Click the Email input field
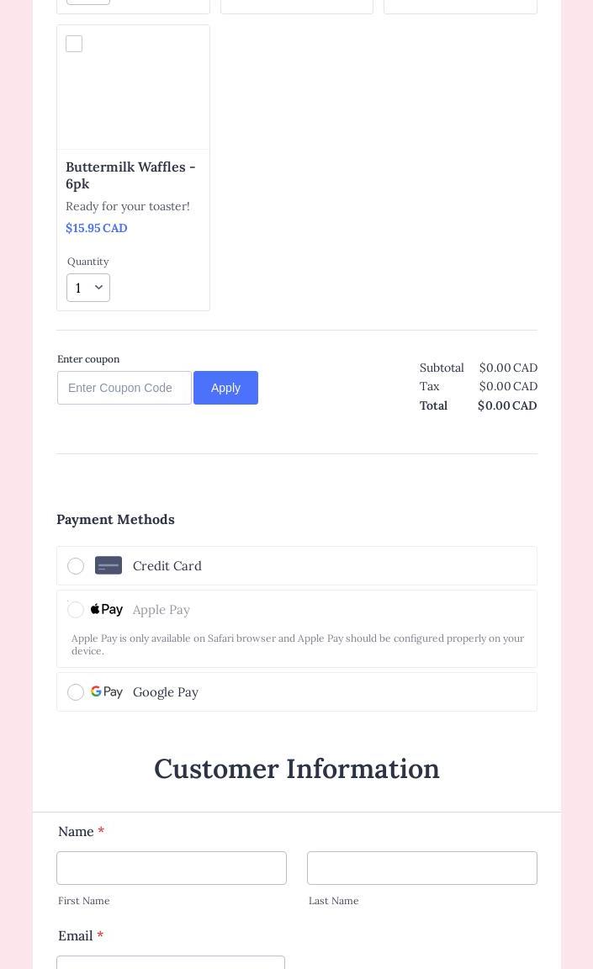 (171, 962)
